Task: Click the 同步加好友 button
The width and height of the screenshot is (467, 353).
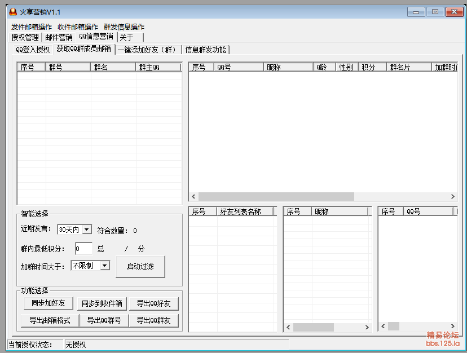Action: point(49,303)
